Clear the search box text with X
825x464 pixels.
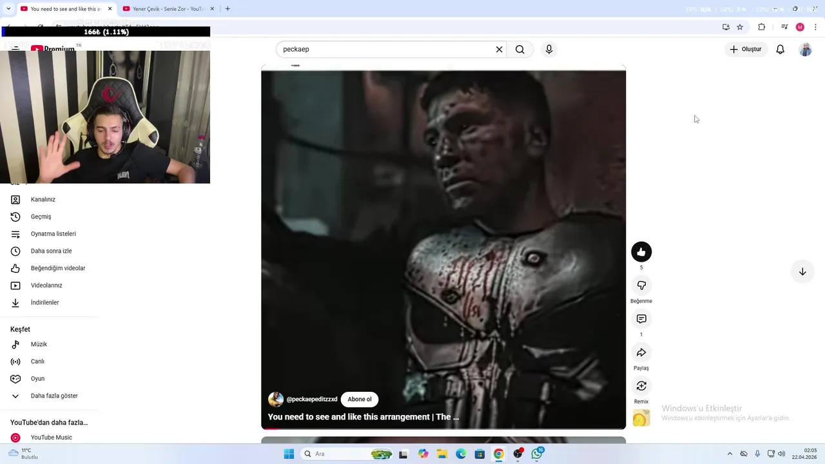499,50
